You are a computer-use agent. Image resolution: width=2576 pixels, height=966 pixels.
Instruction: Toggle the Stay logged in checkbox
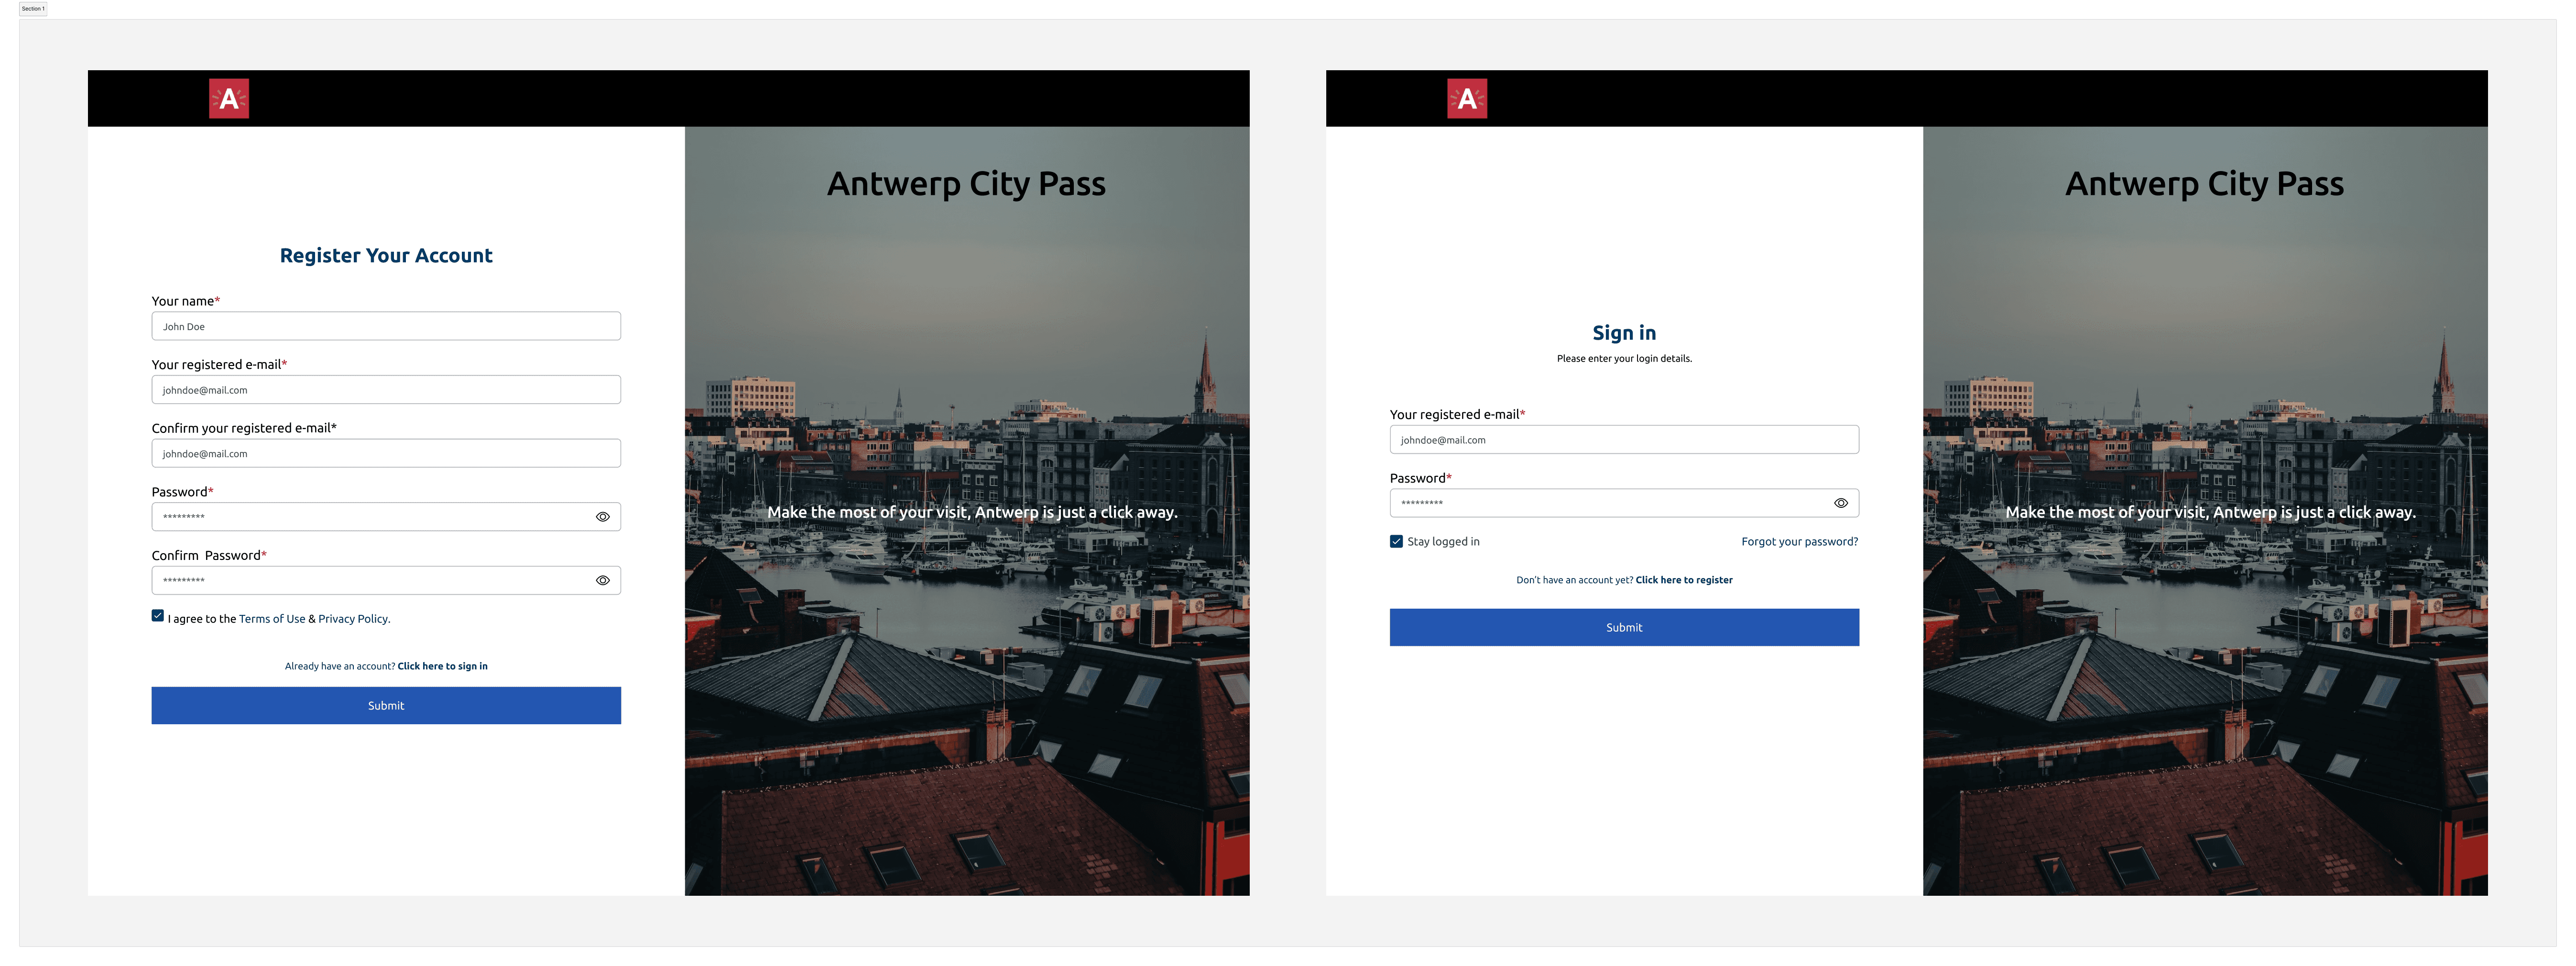1397,541
